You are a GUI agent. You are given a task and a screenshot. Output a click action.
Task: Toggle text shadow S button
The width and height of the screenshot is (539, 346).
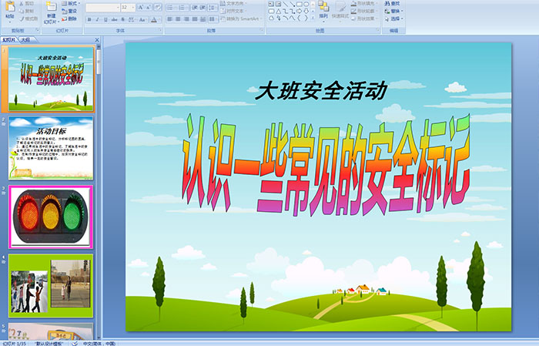[x=122, y=19]
